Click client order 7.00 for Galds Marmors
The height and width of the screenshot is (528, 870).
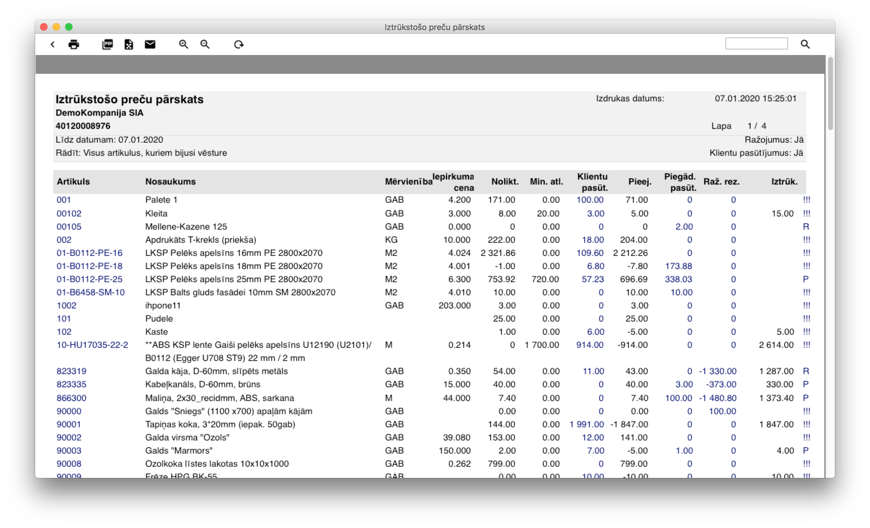click(596, 451)
